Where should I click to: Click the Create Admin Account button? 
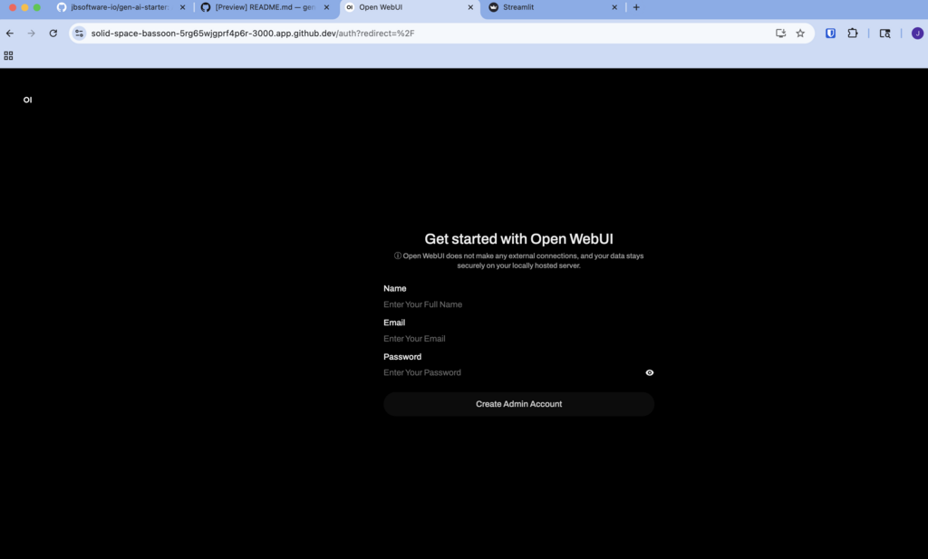coord(518,404)
